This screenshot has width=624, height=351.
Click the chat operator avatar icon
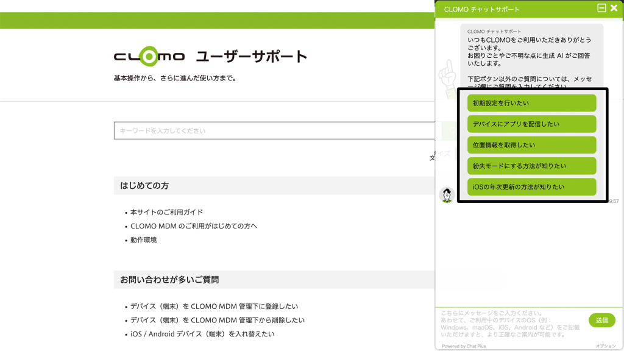[447, 195]
